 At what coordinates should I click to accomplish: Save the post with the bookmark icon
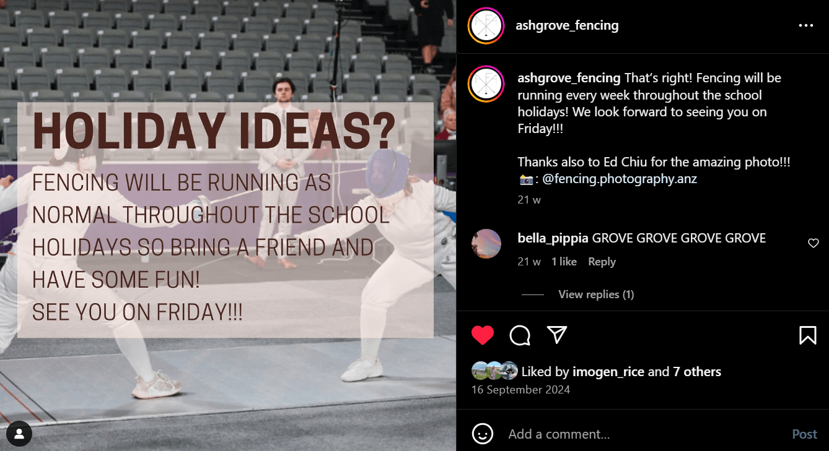pyautogui.click(x=807, y=335)
